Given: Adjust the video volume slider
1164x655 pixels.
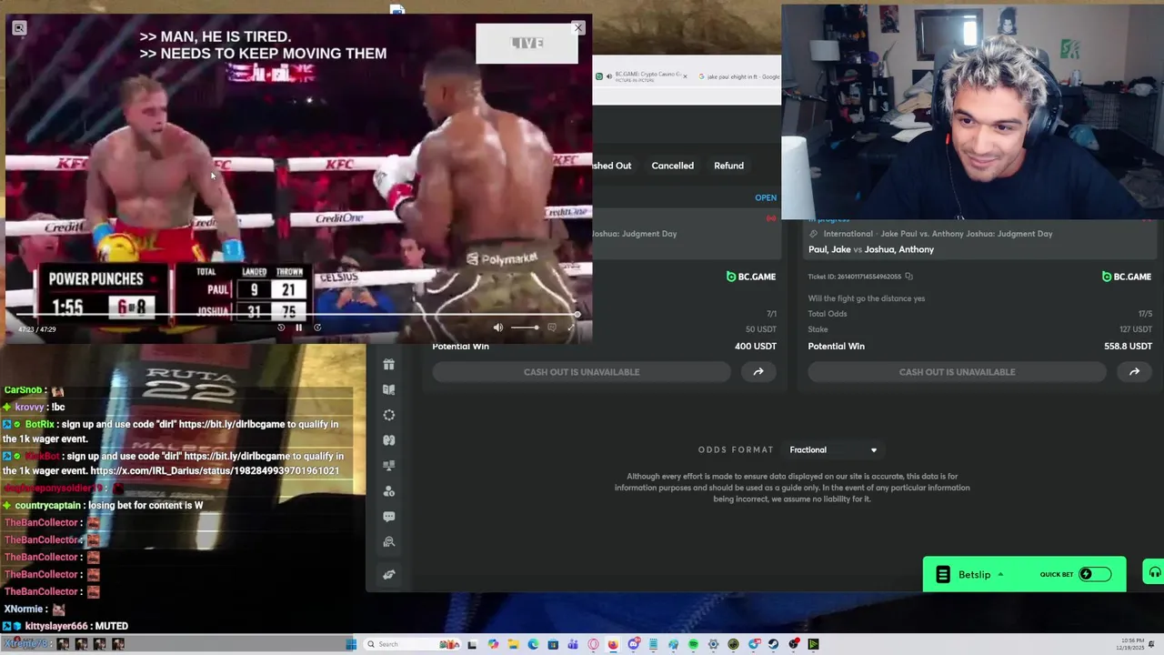Looking at the screenshot, I should [x=524, y=327].
